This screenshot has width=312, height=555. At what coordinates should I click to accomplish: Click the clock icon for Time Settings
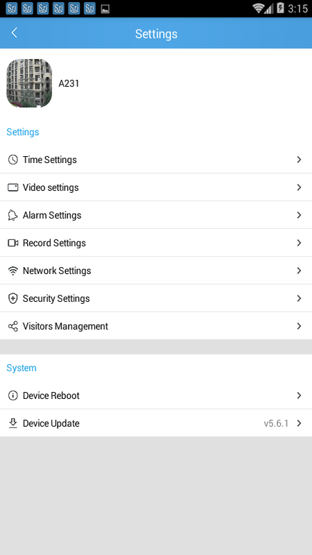[x=12, y=160]
